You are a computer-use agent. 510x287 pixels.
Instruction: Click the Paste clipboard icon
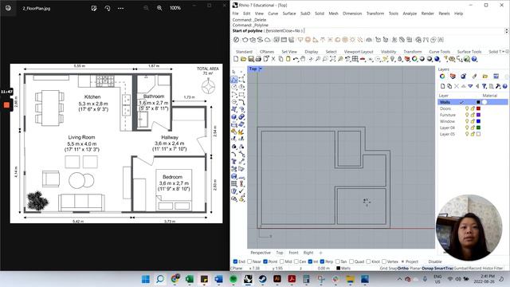(288, 59)
